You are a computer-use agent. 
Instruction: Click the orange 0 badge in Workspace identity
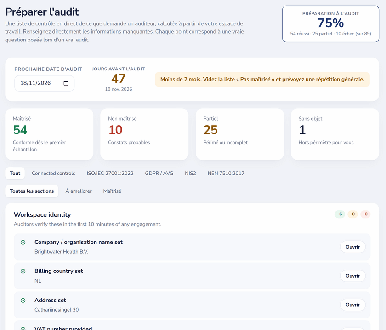[x=353, y=214]
